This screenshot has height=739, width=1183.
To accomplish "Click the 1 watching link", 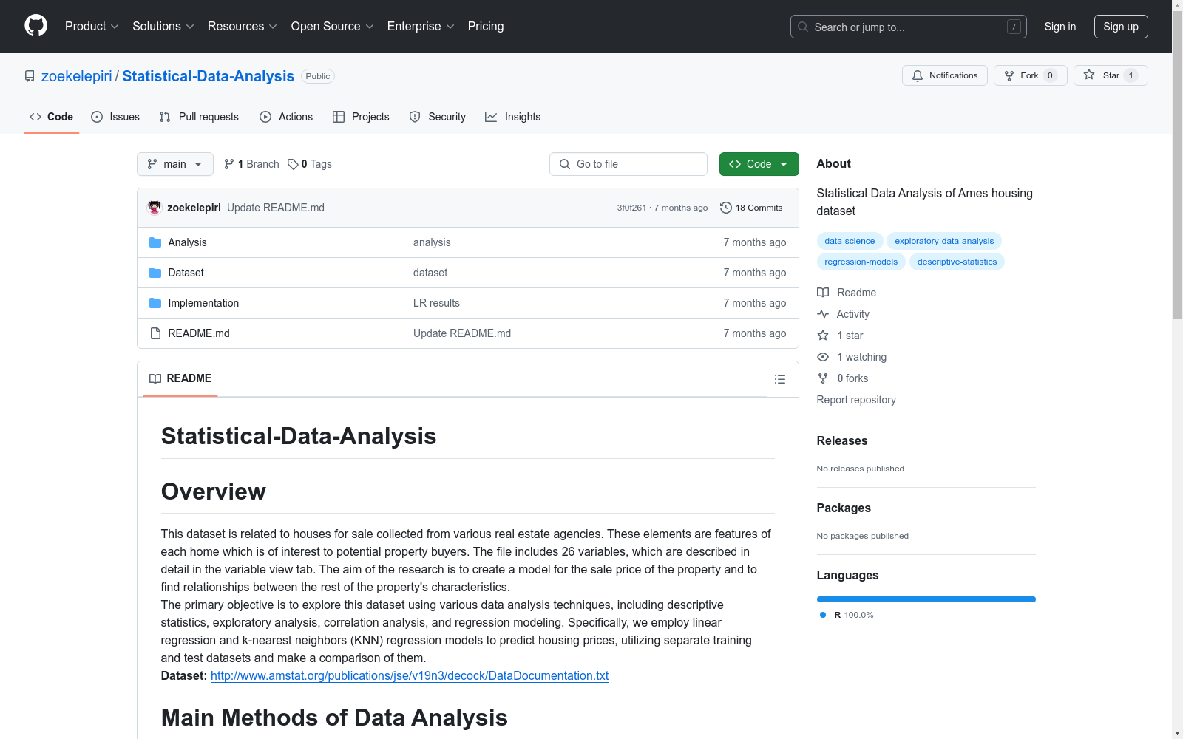I will (852, 357).
